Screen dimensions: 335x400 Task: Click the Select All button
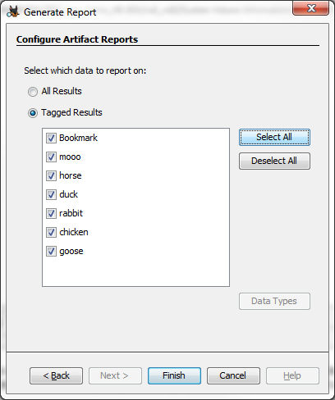coord(274,137)
